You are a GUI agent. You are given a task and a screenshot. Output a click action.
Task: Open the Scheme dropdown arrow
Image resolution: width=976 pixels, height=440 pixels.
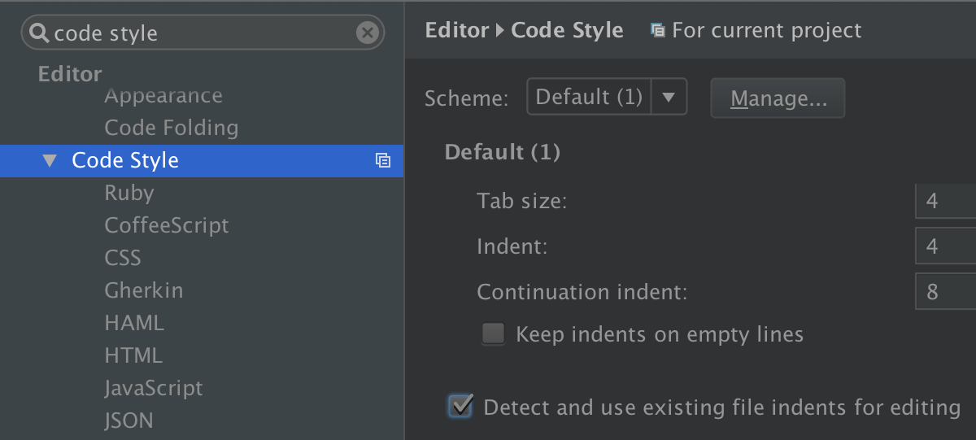click(669, 98)
